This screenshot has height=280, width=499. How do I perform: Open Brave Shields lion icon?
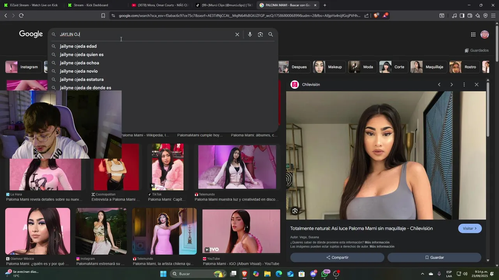pos(376,16)
